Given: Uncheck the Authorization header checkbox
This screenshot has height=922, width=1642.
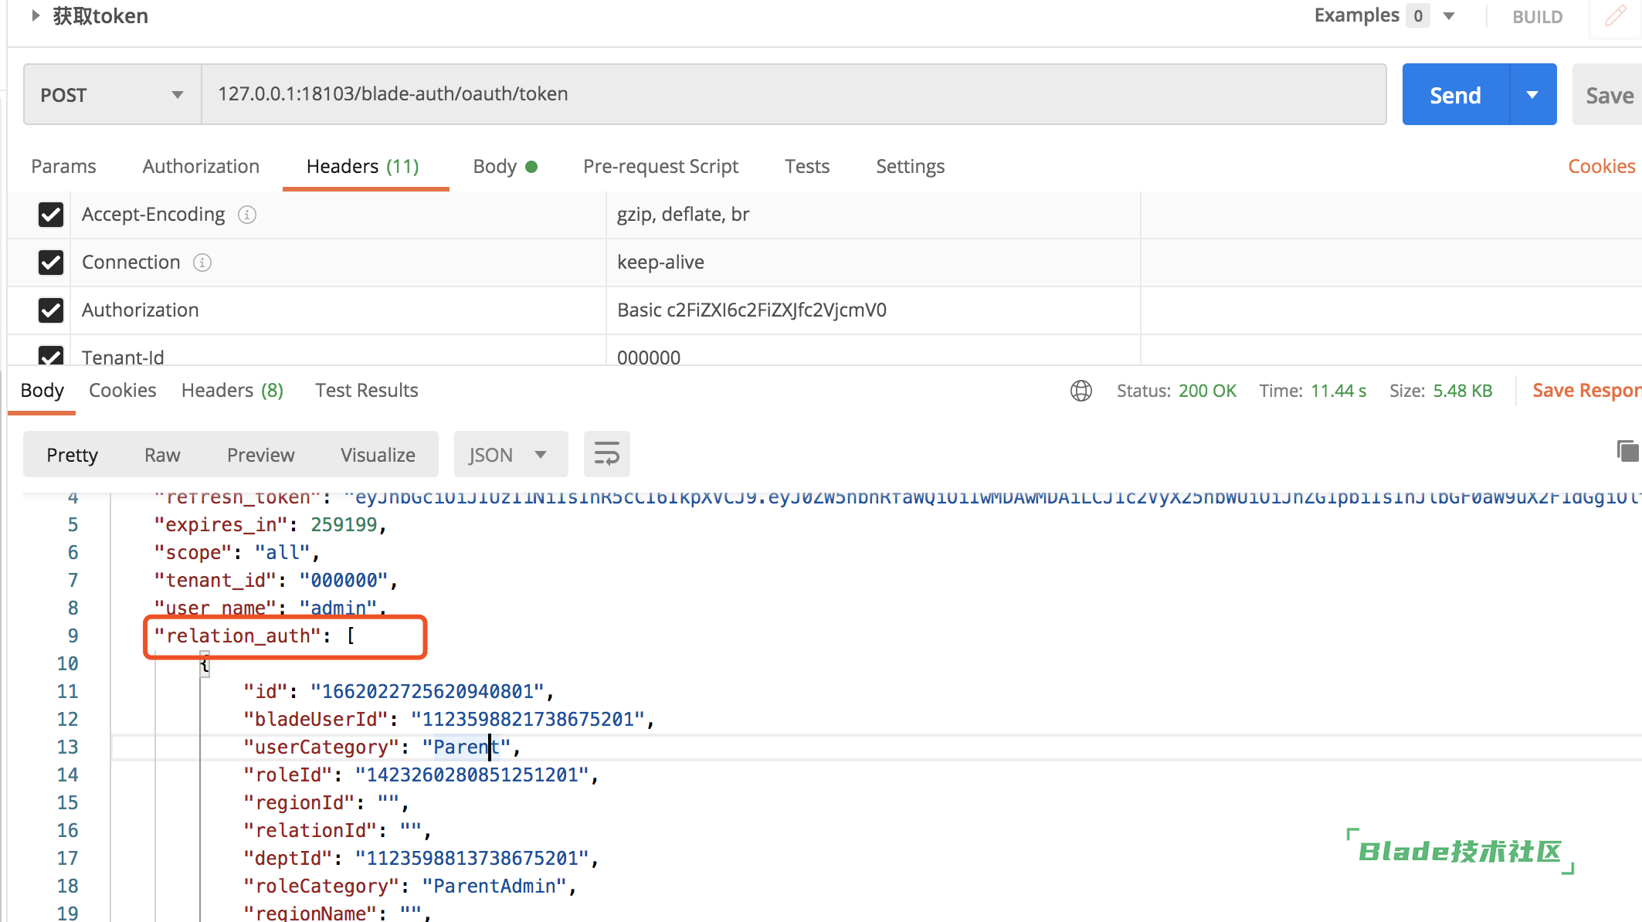Looking at the screenshot, I should 51,310.
